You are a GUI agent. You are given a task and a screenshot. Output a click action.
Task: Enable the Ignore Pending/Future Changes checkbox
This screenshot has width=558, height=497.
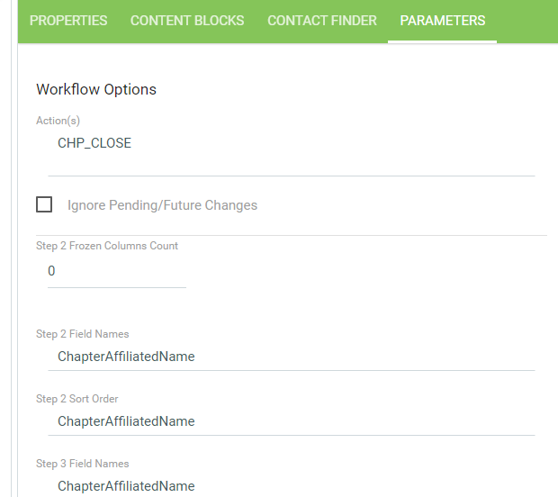point(44,205)
